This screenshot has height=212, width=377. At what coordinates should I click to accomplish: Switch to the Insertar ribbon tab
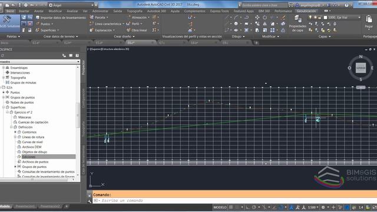click(24, 11)
